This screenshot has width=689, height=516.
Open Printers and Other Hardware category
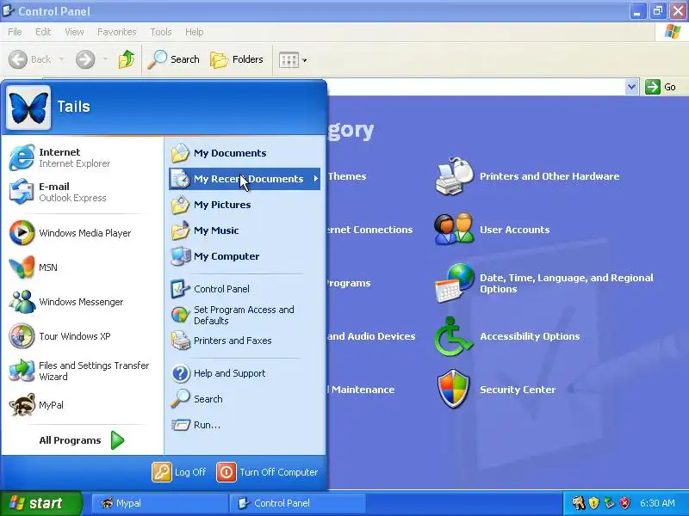[x=526, y=176]
